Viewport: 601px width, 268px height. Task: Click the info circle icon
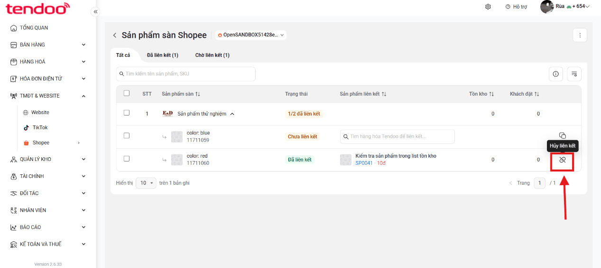[555, 74]
